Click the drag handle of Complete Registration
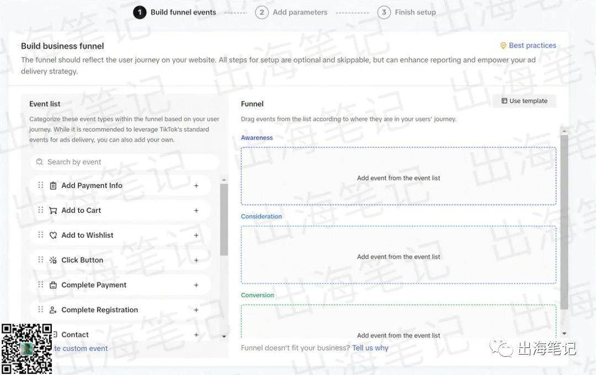Screen dimensions: 596x375 click(x=41, y=309)
